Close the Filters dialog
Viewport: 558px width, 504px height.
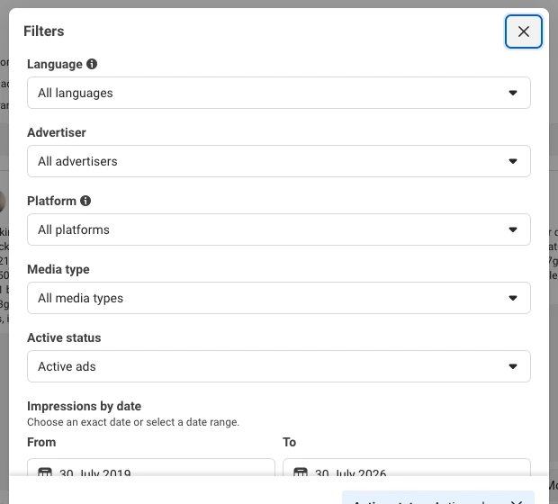(523, 31)
